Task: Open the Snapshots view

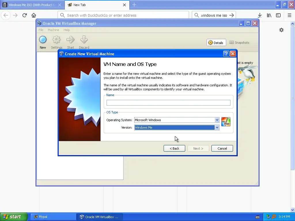Action: click(239, 43)
